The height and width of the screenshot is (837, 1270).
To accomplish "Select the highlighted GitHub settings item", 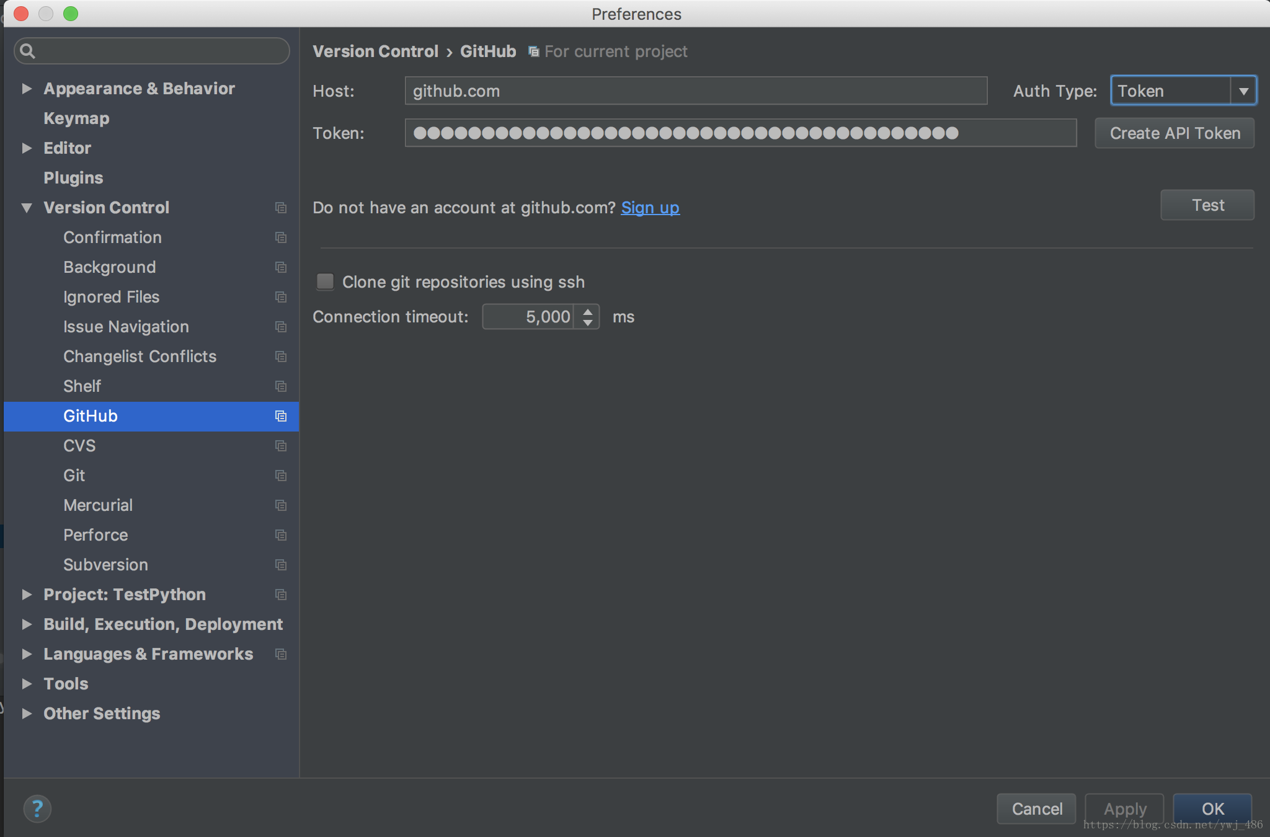I will pos(151,416).
